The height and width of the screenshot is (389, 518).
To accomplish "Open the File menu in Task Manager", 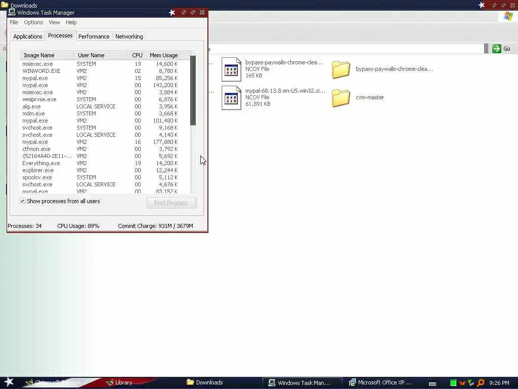I will (14, 22).
